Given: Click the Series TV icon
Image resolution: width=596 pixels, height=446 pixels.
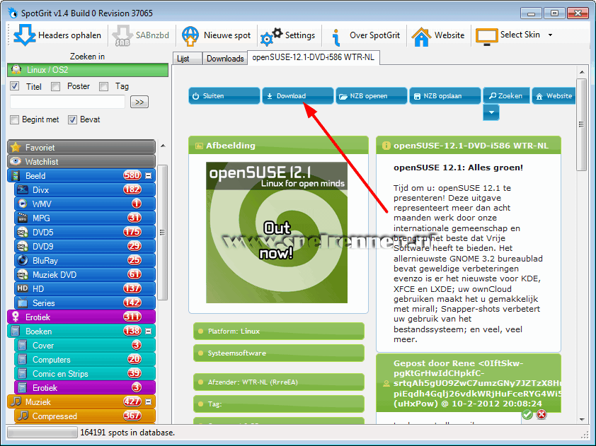Looking at the screenshot, I should 23,303.
